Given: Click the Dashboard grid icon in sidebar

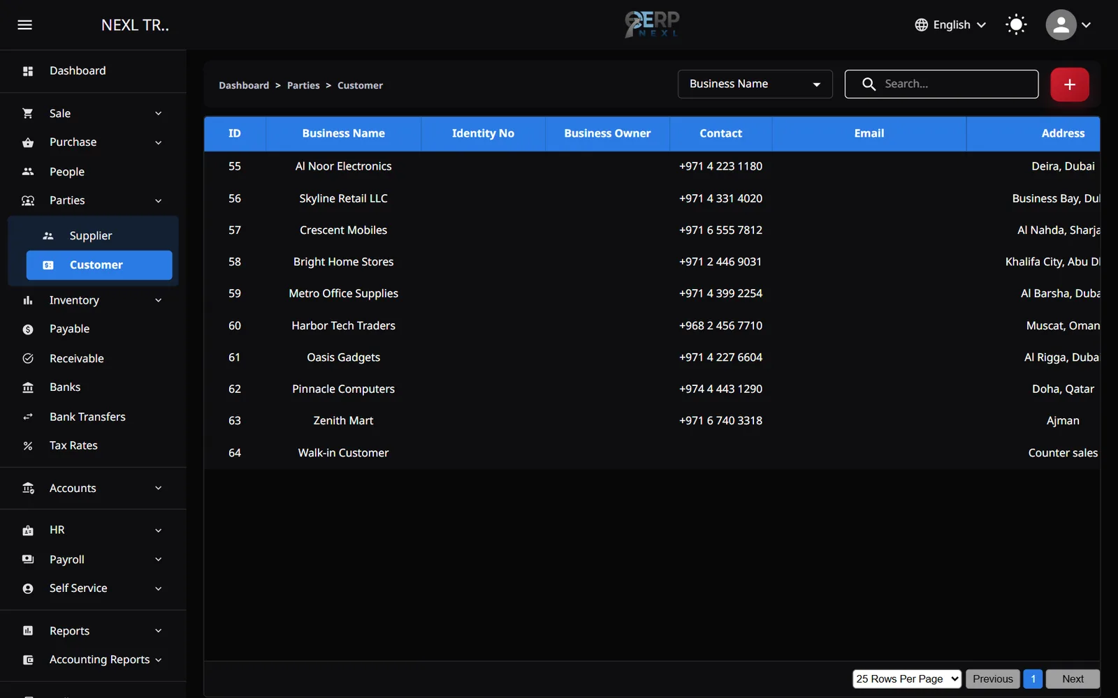Looking at the screenshot, I should point(28,71).
